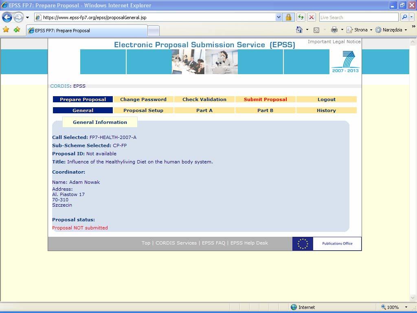Click the EU flag logo in footer
The width and height of the screenshot is (417, 313).
click(303, 244)
